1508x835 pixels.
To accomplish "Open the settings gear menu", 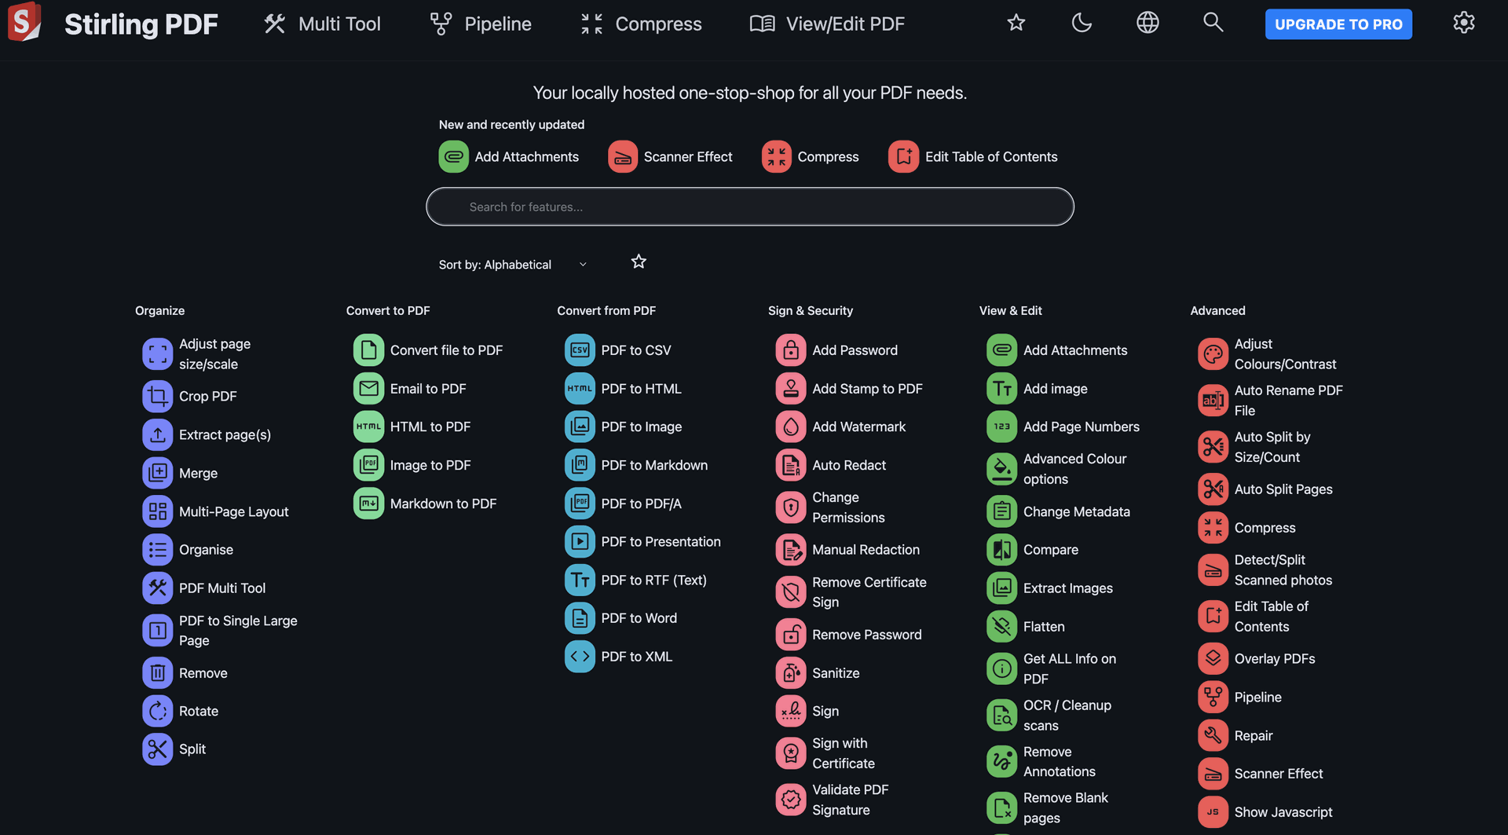I will [x=1463, y=23].
